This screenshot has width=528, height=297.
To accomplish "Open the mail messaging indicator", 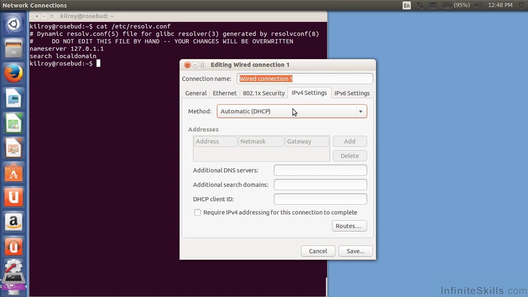I will [433, 5].
